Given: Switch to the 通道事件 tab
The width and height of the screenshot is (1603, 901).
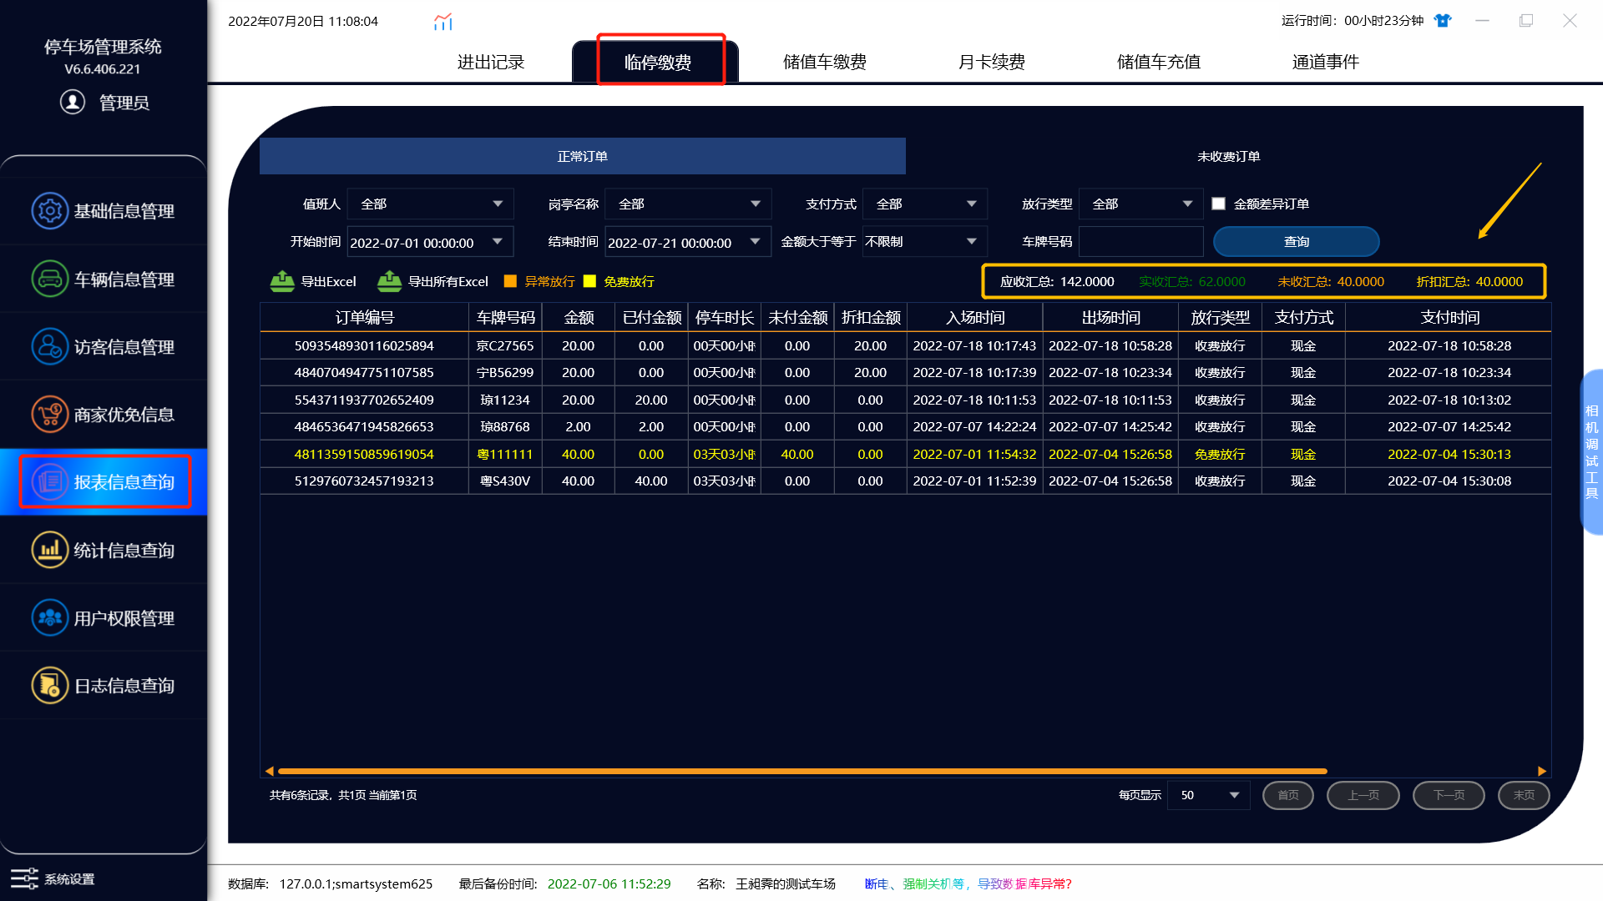Looking at the screenshot, I should click(1325, 62).
